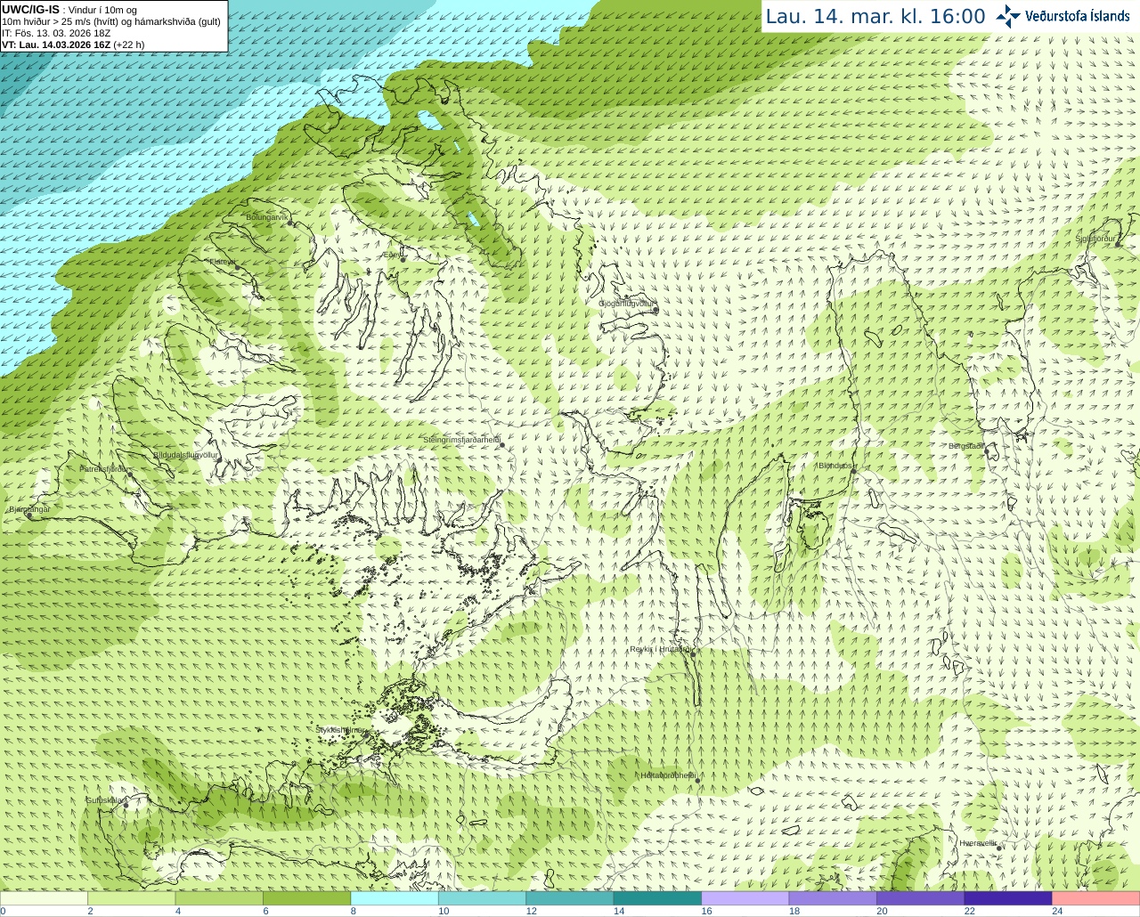
Task: Click the 14–16 m/s dark teal legend swatch
Action: click(658, 898)
